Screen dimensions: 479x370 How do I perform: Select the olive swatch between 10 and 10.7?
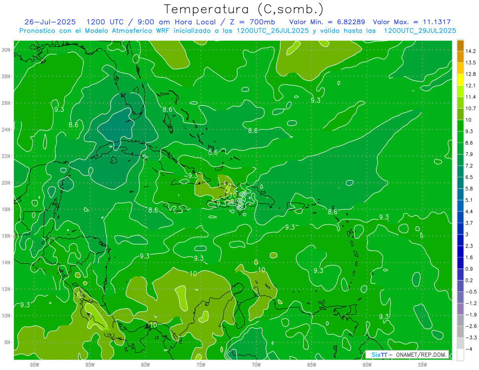click(460, 114)
